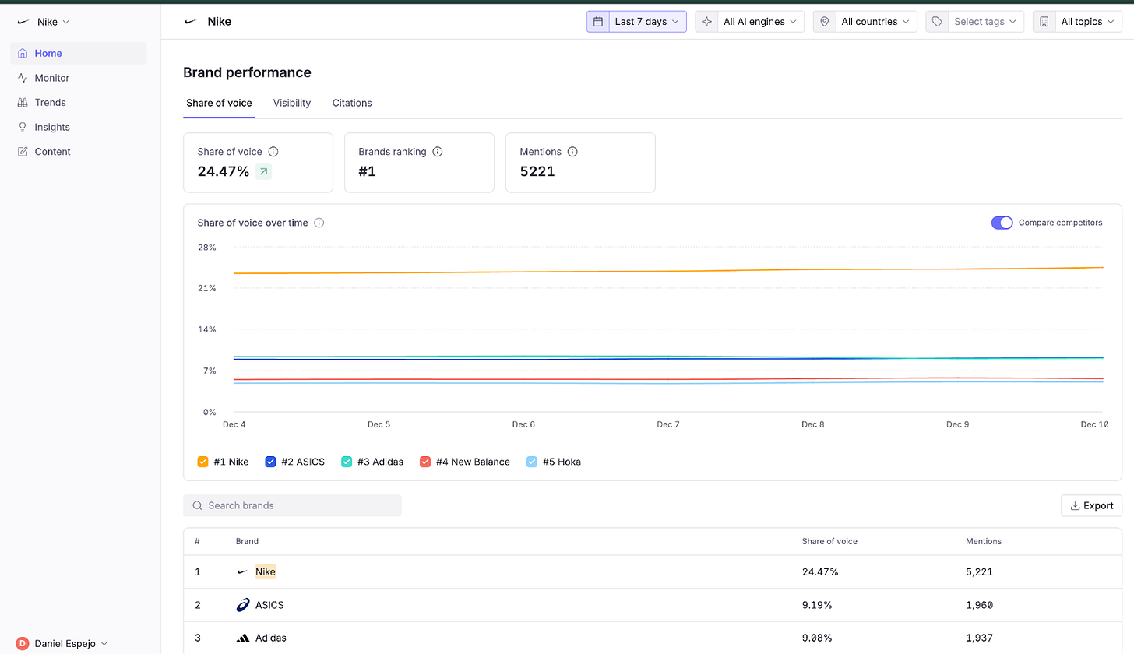Click the highlighted Nike name in row 1
The width and height of the screenshot is (1134, 654).
(x=266, y=571)
